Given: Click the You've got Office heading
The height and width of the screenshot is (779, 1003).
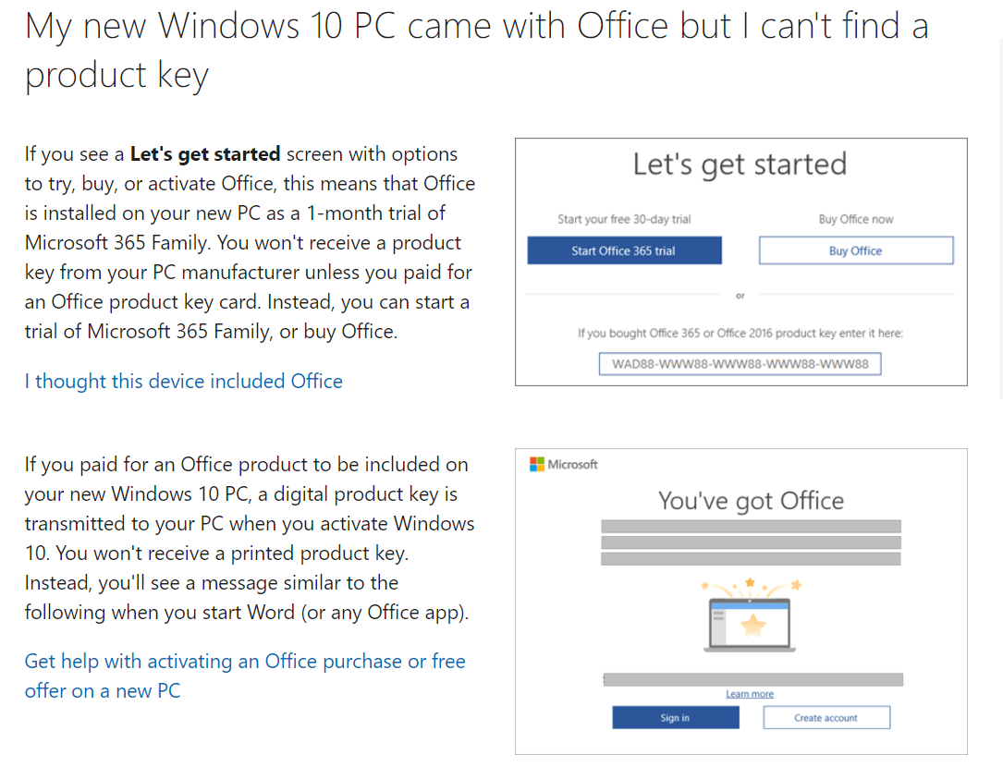Looking at the screenshot, I should tap(751, 501).
